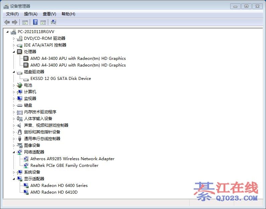Click the 鼠标和其他指针设备 mouse icon
This screenshot has height=209, width=266.
[x=20, y=132]
